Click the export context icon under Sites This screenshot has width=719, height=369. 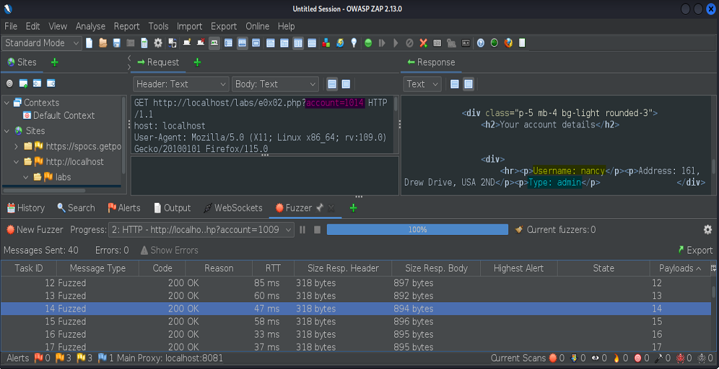(51, 83)
